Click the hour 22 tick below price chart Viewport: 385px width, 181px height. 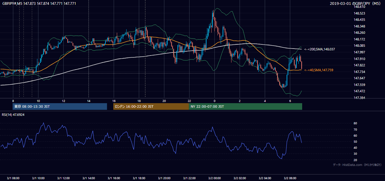189,101
